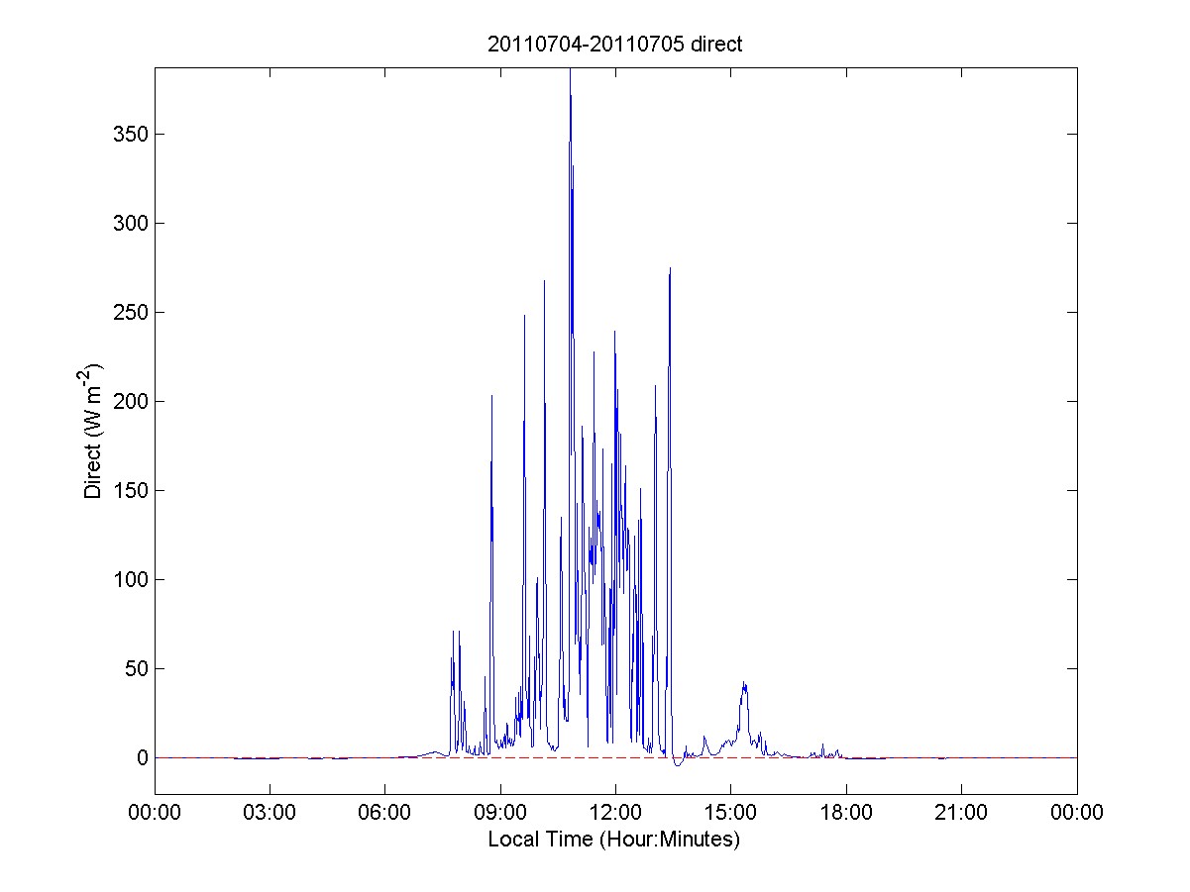Select the x-axis label "Local Time (Hour:Minutes)"
The width and height of the screenshot is (1190, 892).
tap(614, 840)
